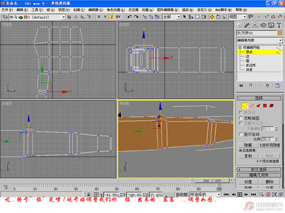The image size is (285, 213).
Task: Select the Polygon sub-object red square icon
Action: (265, 106)
